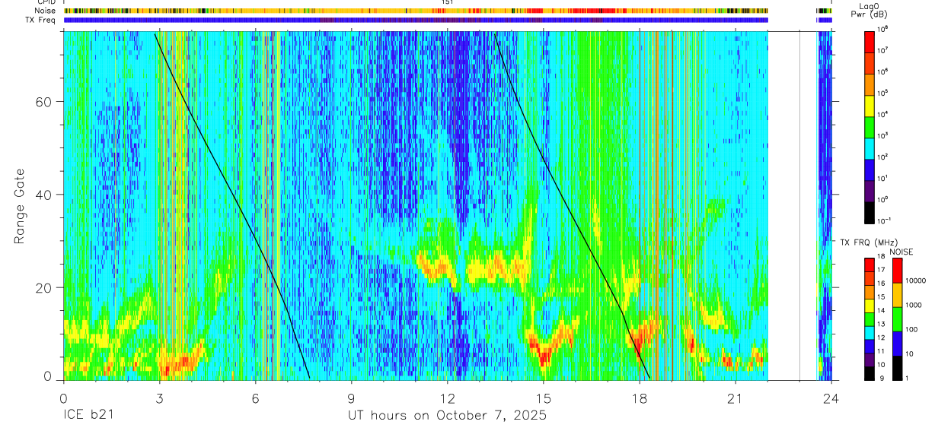This screenshot has width=935, height=431.
Task: Click the 'TX Freq' strip label at top left
Action: 42,20
